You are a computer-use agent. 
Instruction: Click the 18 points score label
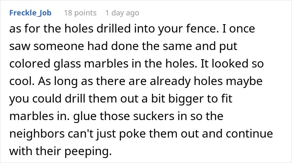click(80, 13)
